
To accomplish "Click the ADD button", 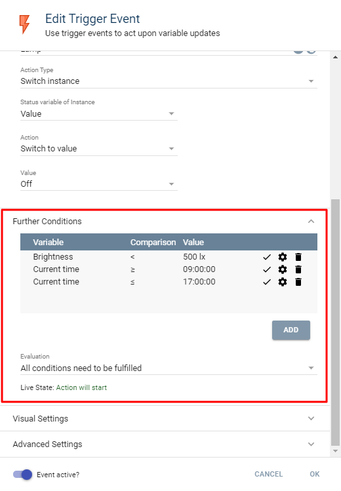I will coord(291,330).
